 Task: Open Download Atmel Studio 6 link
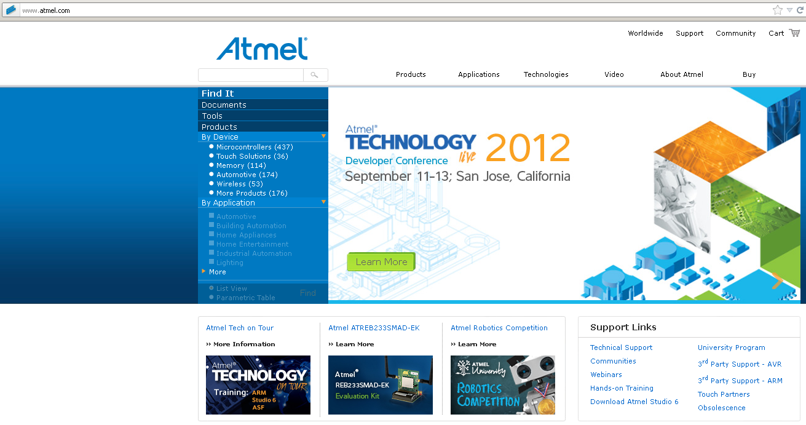[634, 402]
